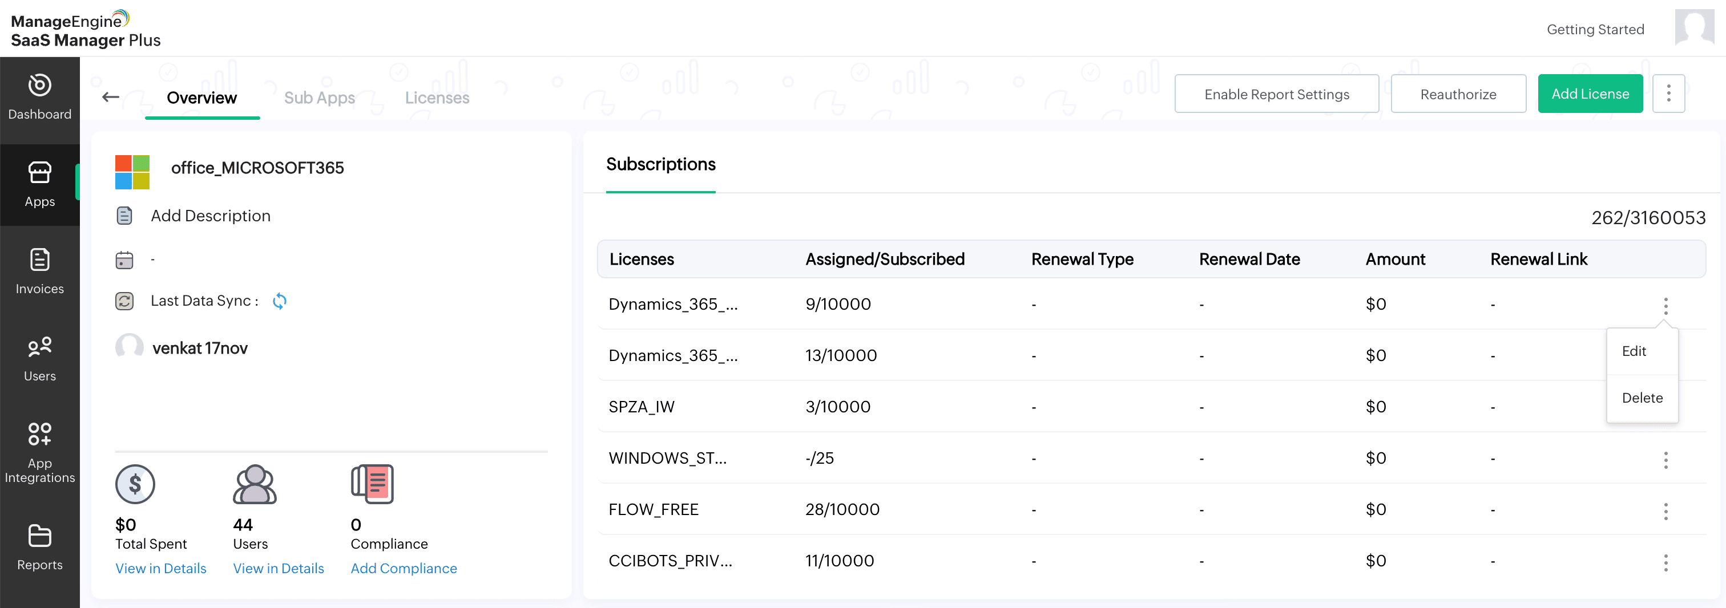Image resolution: width=1726 pixels, height=608 pixels.
Task: Click the 28/10000 assigned value
Action: coord(842,509)
